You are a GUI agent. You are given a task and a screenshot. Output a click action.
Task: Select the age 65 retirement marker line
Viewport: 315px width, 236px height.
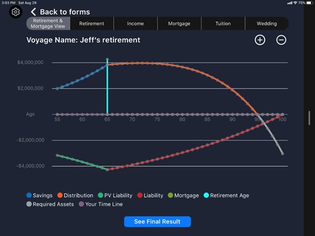point(107,87)
